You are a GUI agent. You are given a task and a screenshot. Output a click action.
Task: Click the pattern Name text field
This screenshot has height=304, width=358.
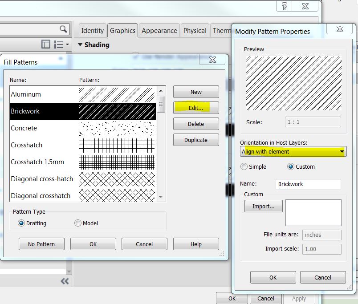point(308,184)
